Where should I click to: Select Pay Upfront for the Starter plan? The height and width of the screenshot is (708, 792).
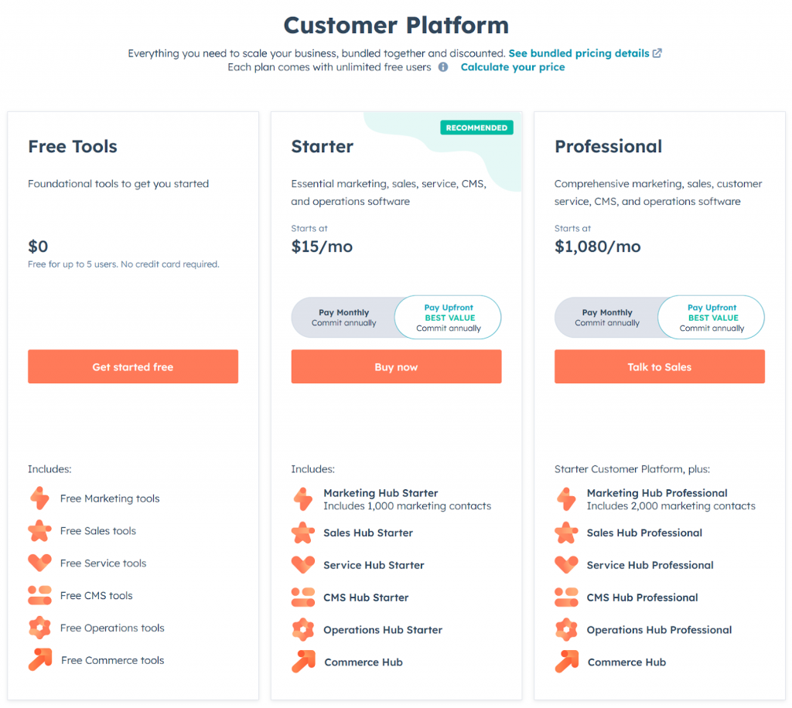pos(448,317)
